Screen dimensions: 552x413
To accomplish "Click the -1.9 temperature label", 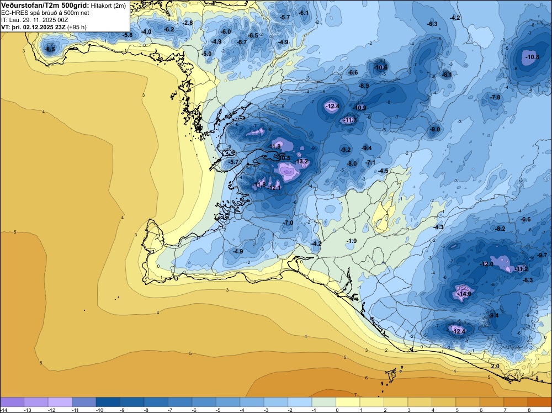I will 351,241.
